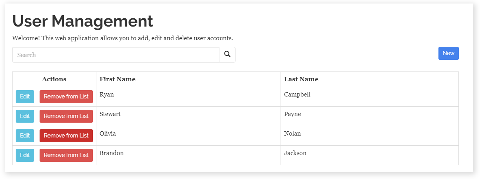The width and height of the screenshot is (489, 184).
Task: Click the first name cell Stewart
Action: (110, 114)
